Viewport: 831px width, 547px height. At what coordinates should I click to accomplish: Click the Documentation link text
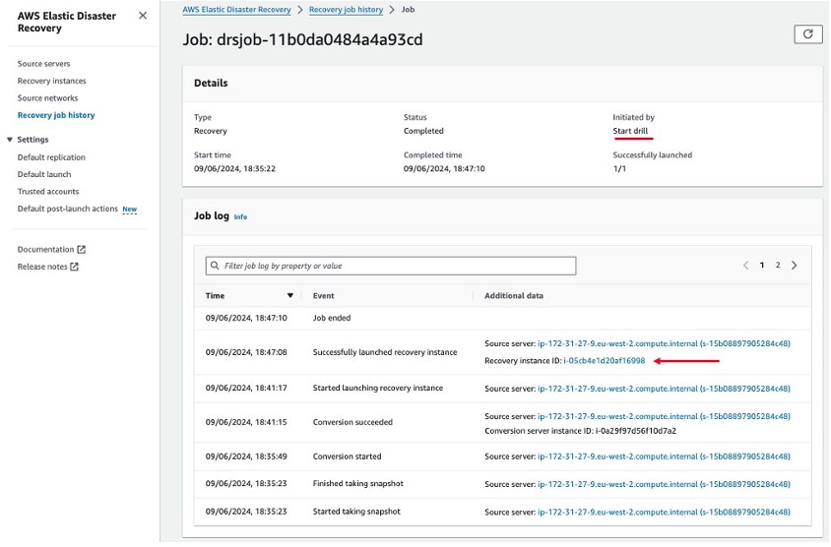[x=45, y=250]
